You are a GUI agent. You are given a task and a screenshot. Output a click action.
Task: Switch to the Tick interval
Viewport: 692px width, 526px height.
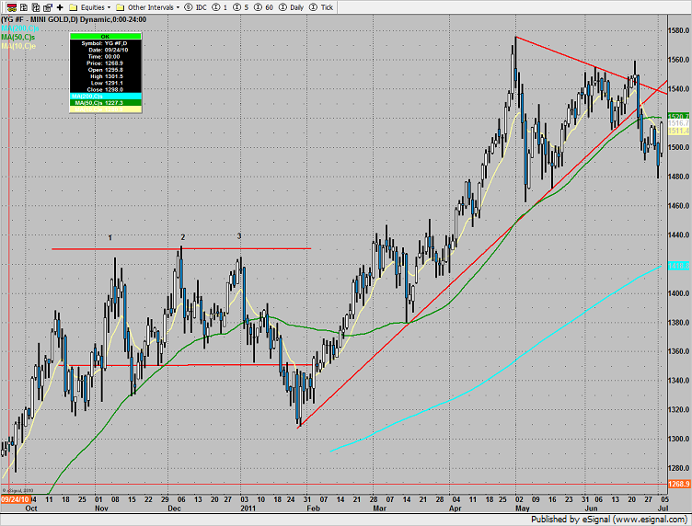321,7
